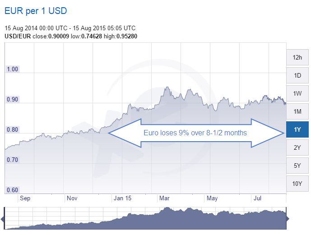Viewport: 311px width, 235px height.
Task: Click the highlighted 1Y range button
Action: click(297, 129)
